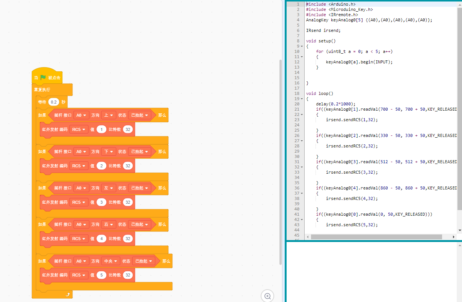Fold the for loop body at line 11
Viewport: 462px width, 302px height.
click(302, 57)
